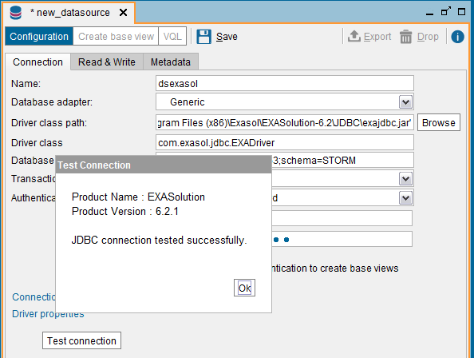Click the Drop label
This screenshot has width=474, height=358.
428,37
